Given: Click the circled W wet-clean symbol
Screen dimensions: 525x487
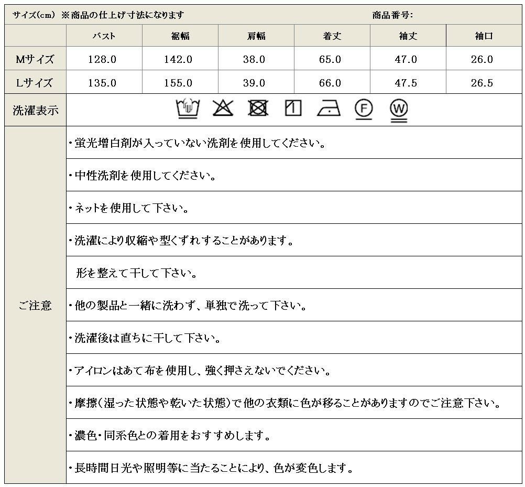Looking at the screenshot, I should click(399, 110).
